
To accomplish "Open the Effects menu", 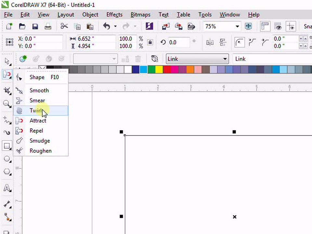I will [x=114, y=15].
